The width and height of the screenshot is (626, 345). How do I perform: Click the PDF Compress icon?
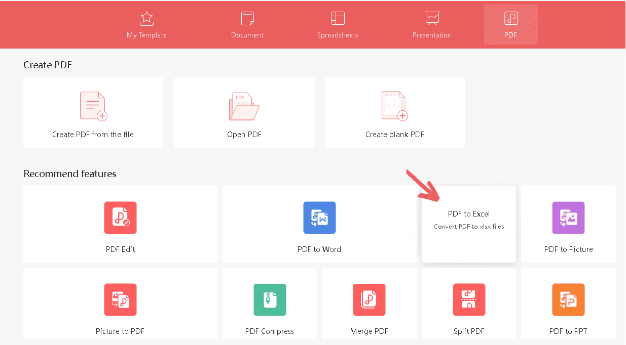pyautogui.click(x=270, y=300)
